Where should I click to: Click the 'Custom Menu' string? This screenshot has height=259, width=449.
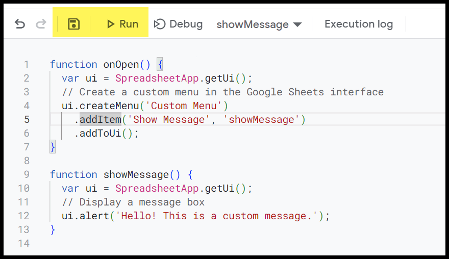tap(184, 106)
